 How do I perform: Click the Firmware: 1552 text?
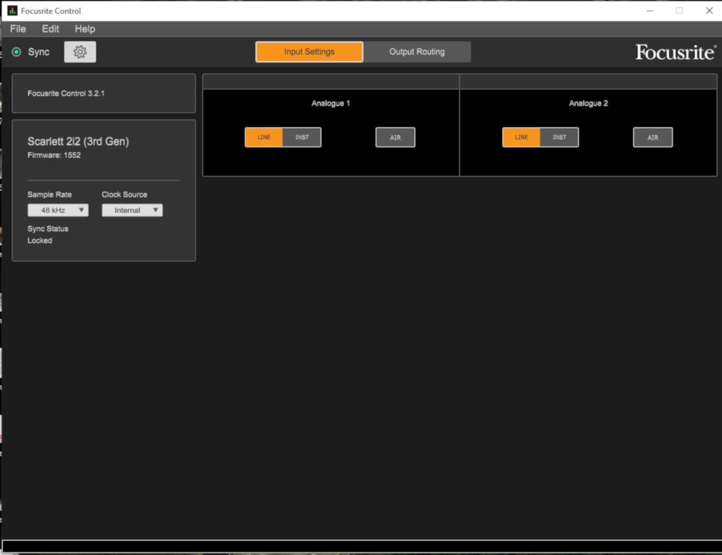[54, 155]
